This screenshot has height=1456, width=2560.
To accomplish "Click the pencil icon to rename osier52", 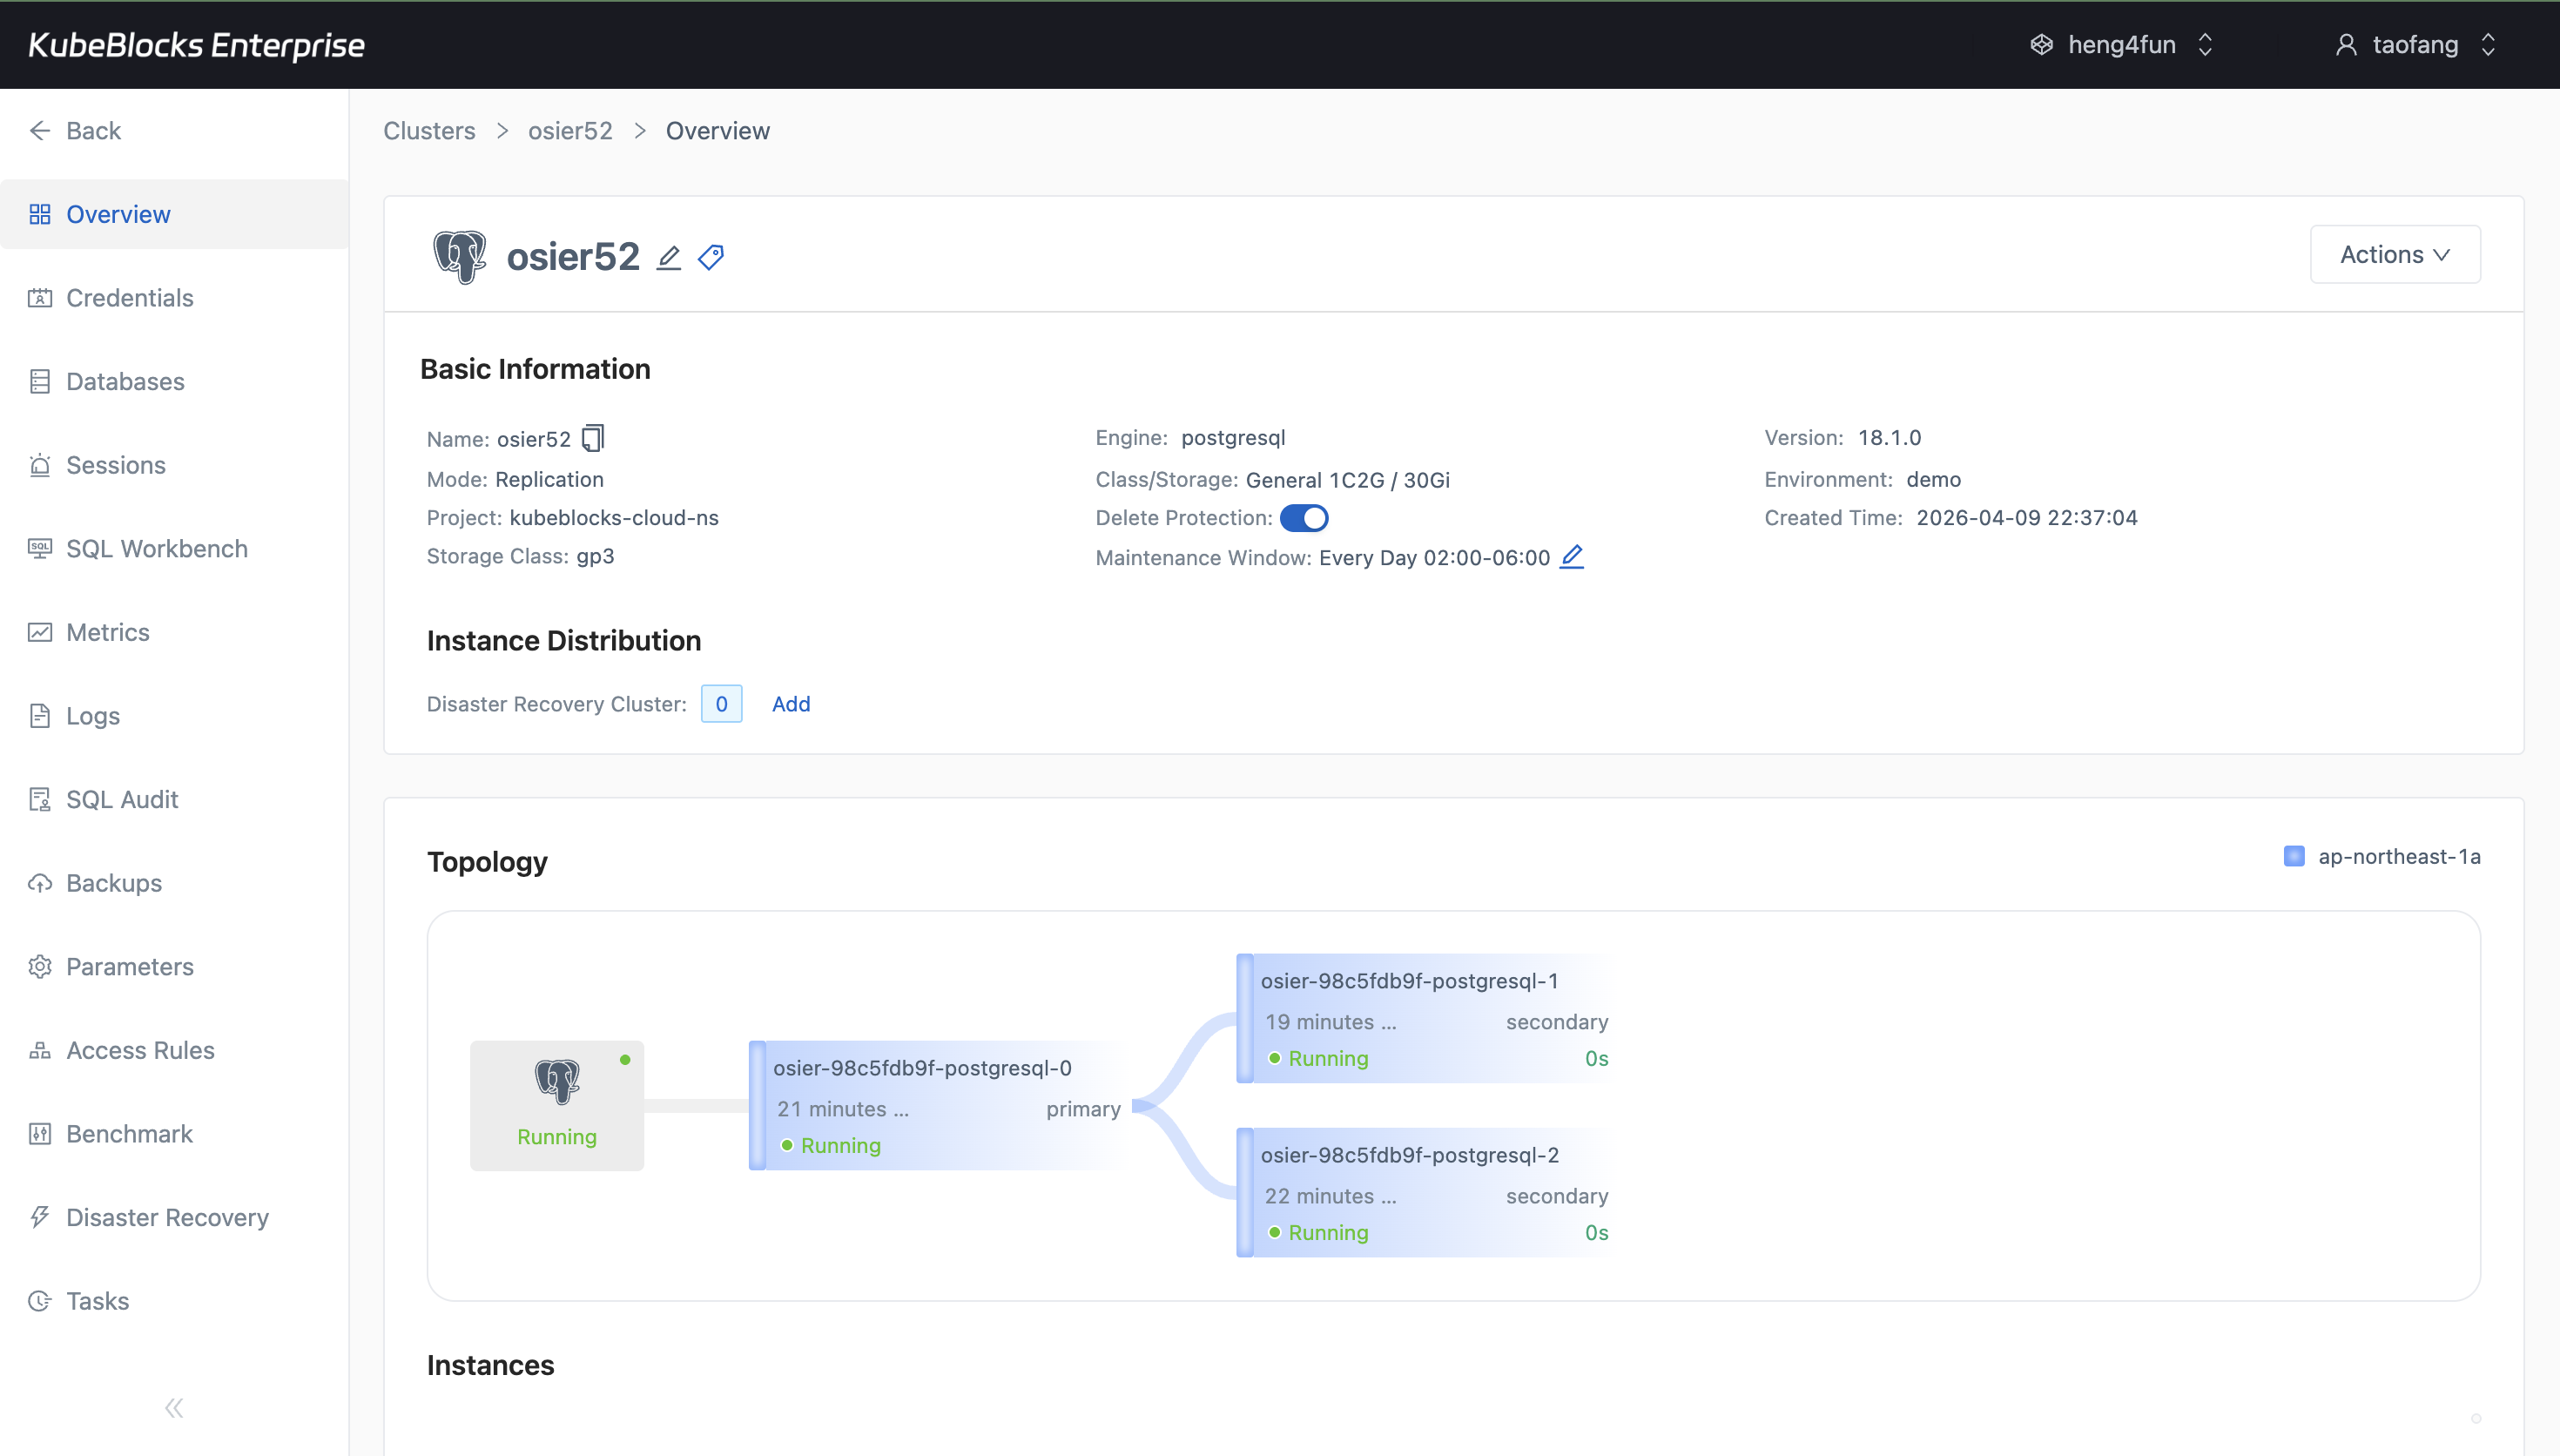I will pos(668,257).
